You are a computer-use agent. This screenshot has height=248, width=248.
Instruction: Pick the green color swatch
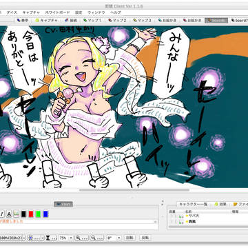38,214
